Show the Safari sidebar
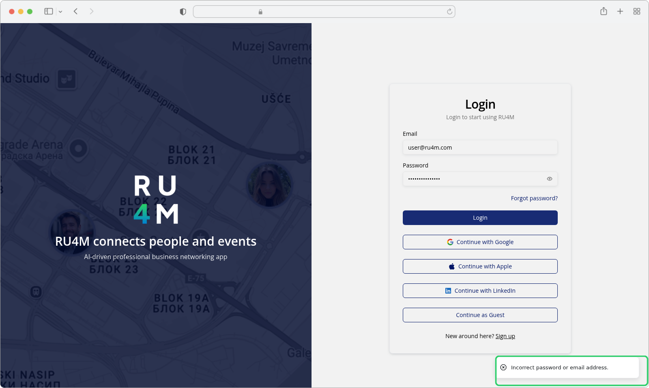The image size is (649, 388). pyautogui.click(x=49, y=11)
